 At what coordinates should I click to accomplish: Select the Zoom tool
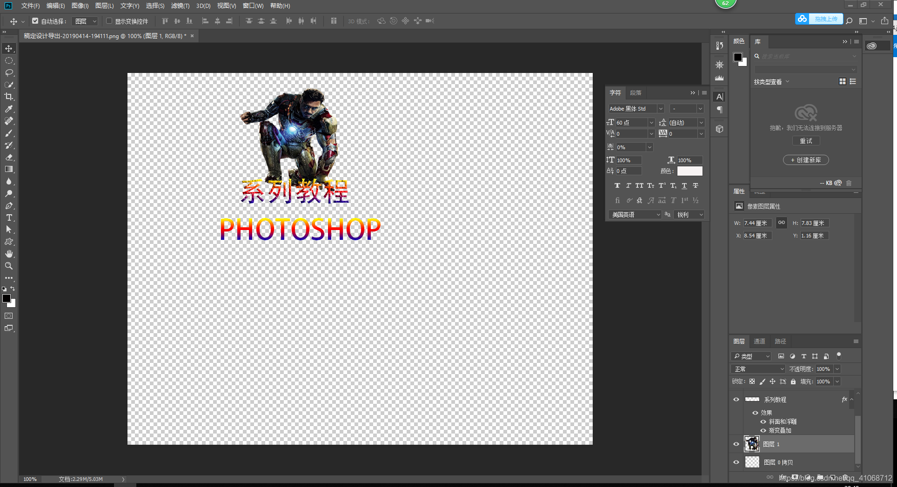9,266
